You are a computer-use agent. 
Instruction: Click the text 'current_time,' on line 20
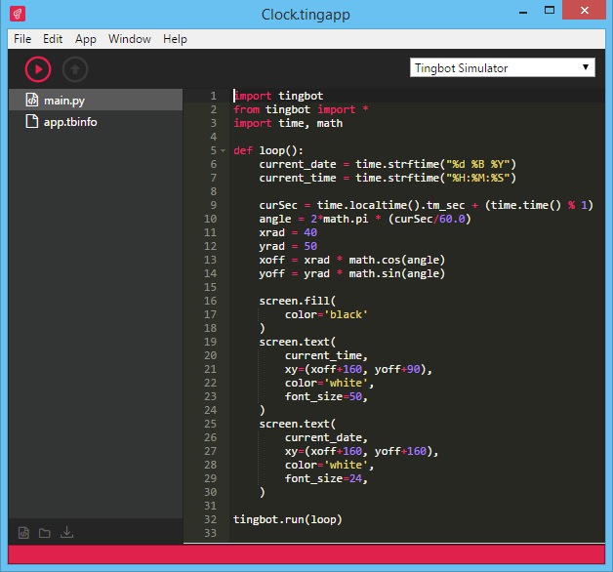[x=326, y=355]
